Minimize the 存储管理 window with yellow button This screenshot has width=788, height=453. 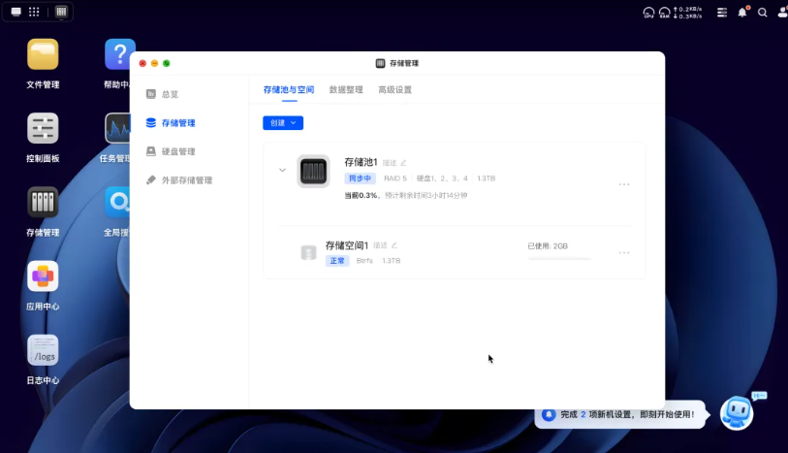[154, 63]
